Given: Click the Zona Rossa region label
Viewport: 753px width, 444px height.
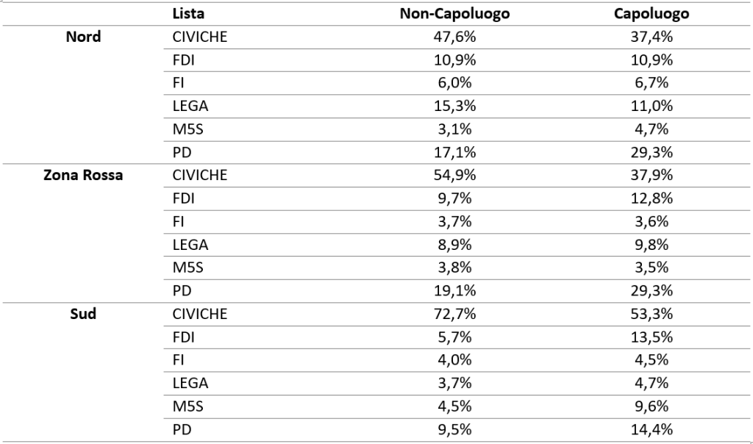Looking at the screenshot, I should [83, 175].
